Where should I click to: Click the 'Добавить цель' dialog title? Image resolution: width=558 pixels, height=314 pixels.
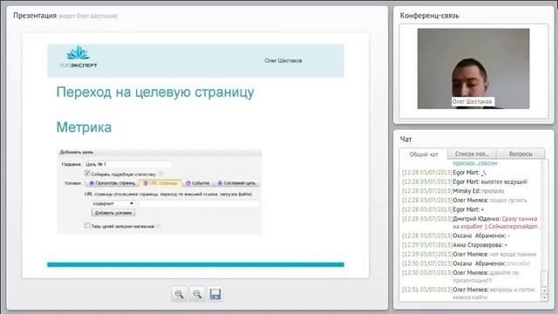click(x=77, y=152)
